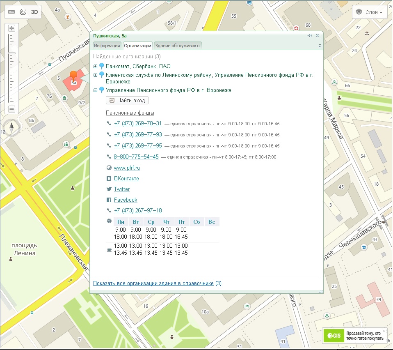393x350 pixels.
Task: Pin the Пушкинская, 5а info card
Action: pos(310,36)
